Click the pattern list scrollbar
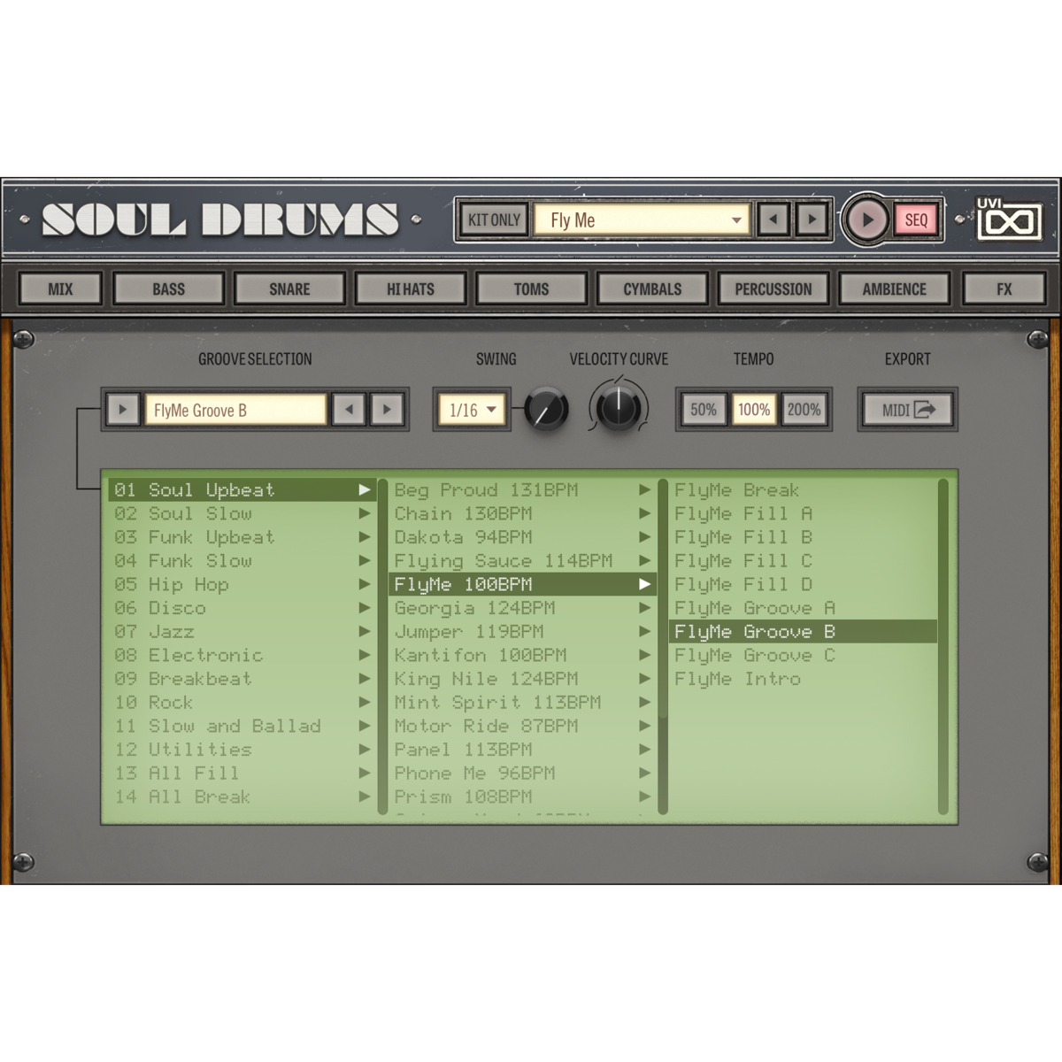 coord(943,646)
